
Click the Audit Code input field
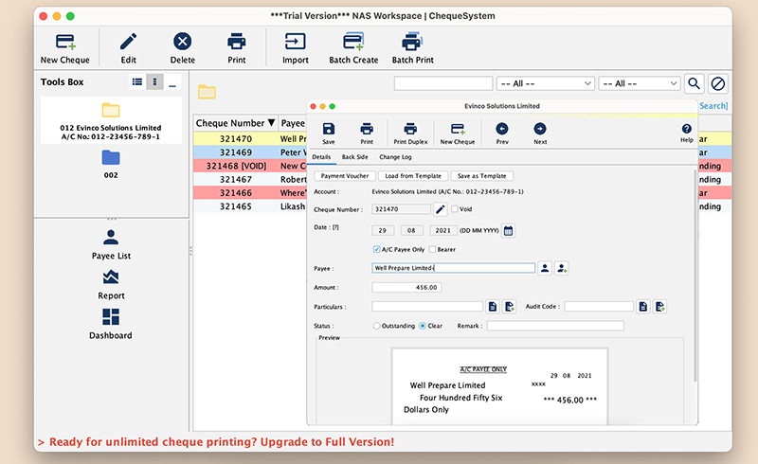pyautogui.click(x=599, y=307)
